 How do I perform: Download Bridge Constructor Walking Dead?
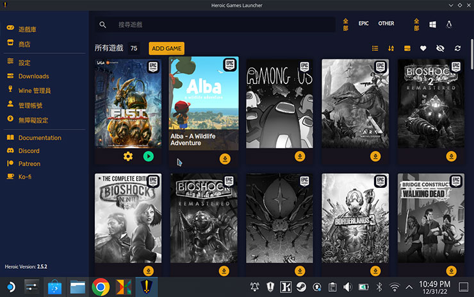point(452,271)
